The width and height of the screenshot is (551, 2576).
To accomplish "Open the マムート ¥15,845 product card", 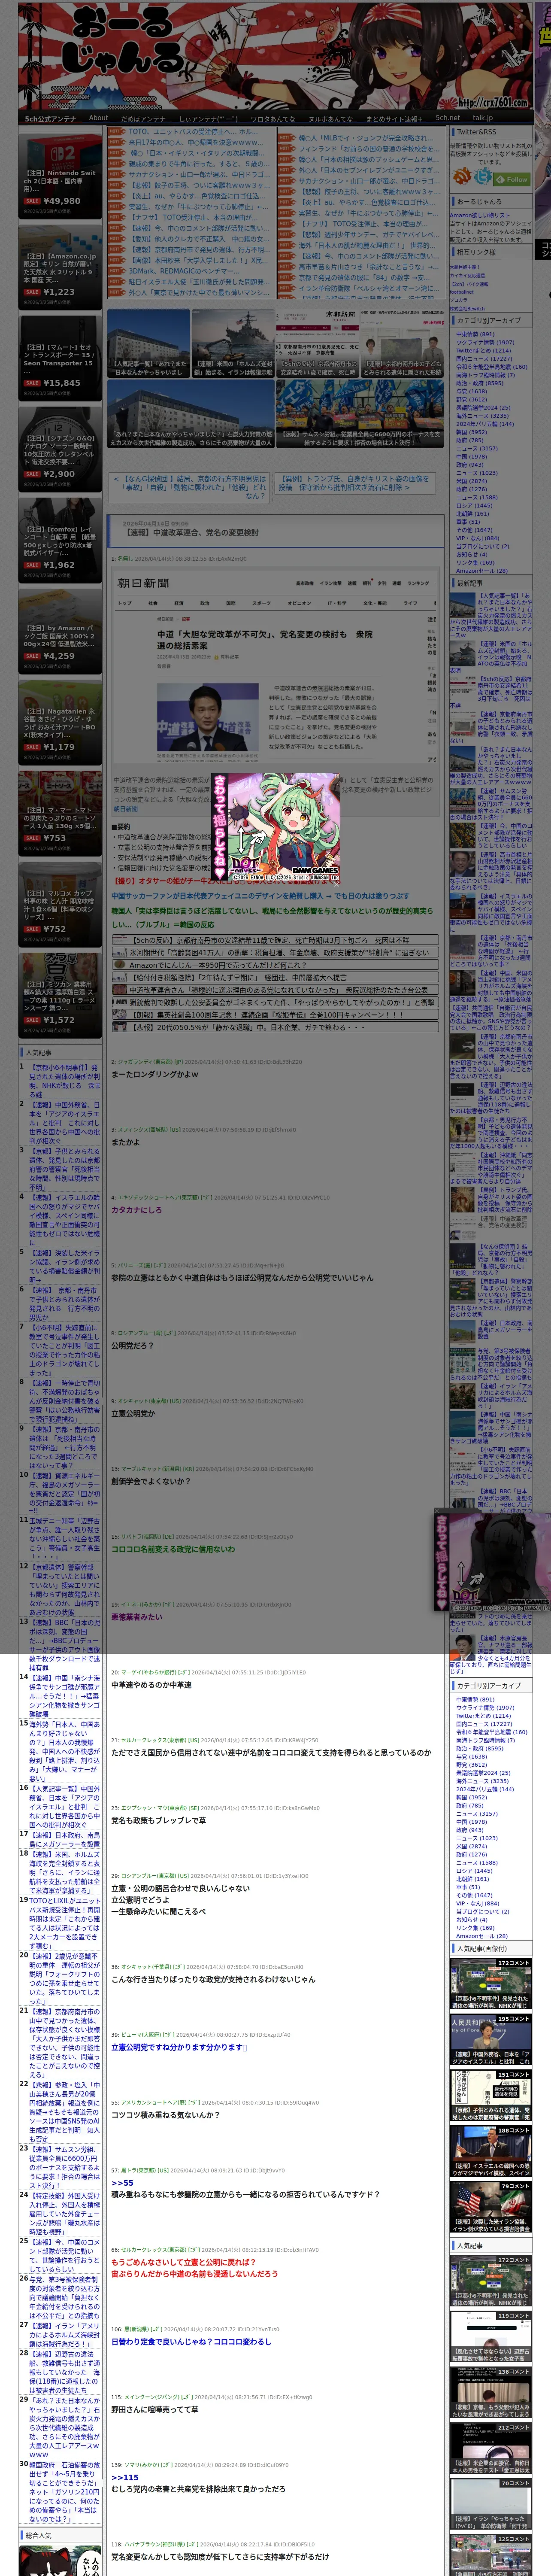I will pyautogui.click(x=60, y=358).
